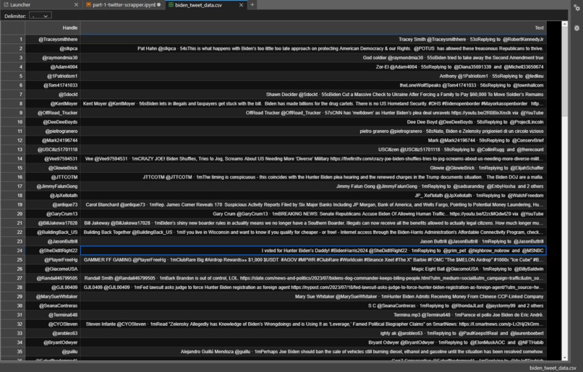The image size is (583, 372).
Task: Select handle cell @JpXellotath
Action: coord(53,196)
